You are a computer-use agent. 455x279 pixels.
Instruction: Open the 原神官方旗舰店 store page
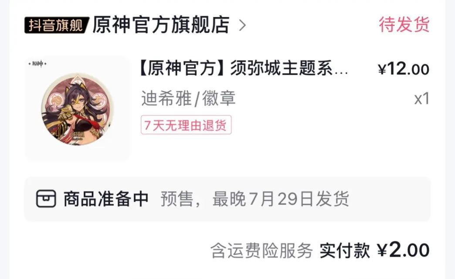pos(161,25)
